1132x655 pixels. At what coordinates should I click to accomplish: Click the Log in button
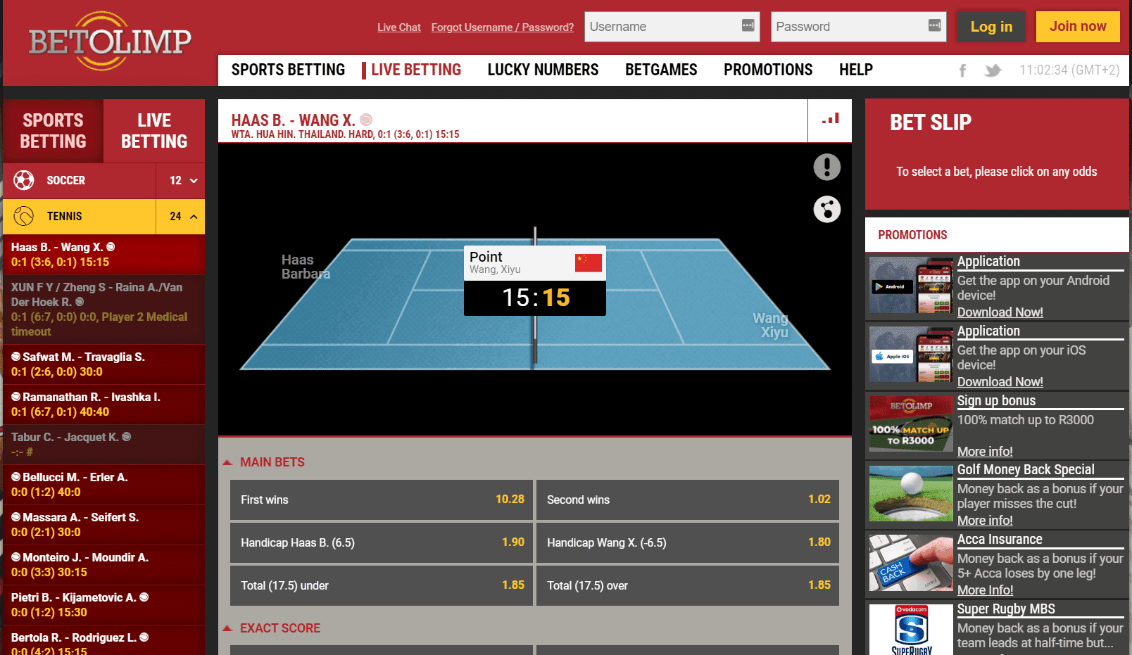pos(991,27)
